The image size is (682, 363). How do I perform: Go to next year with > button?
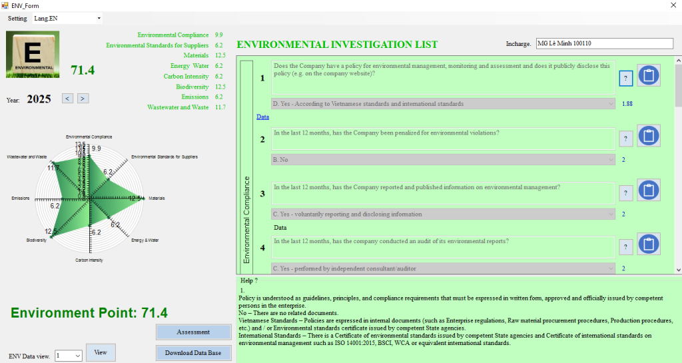83,99
